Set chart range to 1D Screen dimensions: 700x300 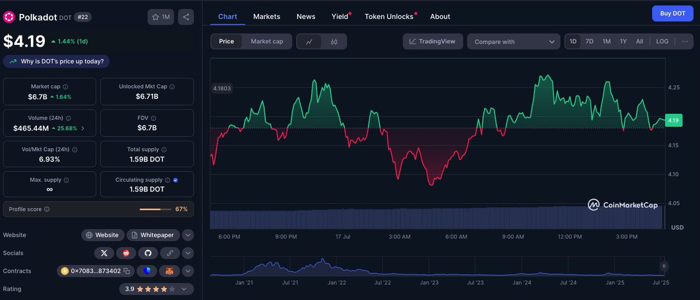click(573, 41)
